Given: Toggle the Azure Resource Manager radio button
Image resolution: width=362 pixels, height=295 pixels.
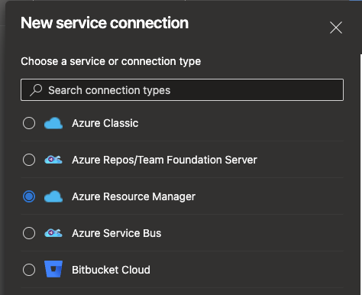Looking at the screenshot, I should click(29, 196).
